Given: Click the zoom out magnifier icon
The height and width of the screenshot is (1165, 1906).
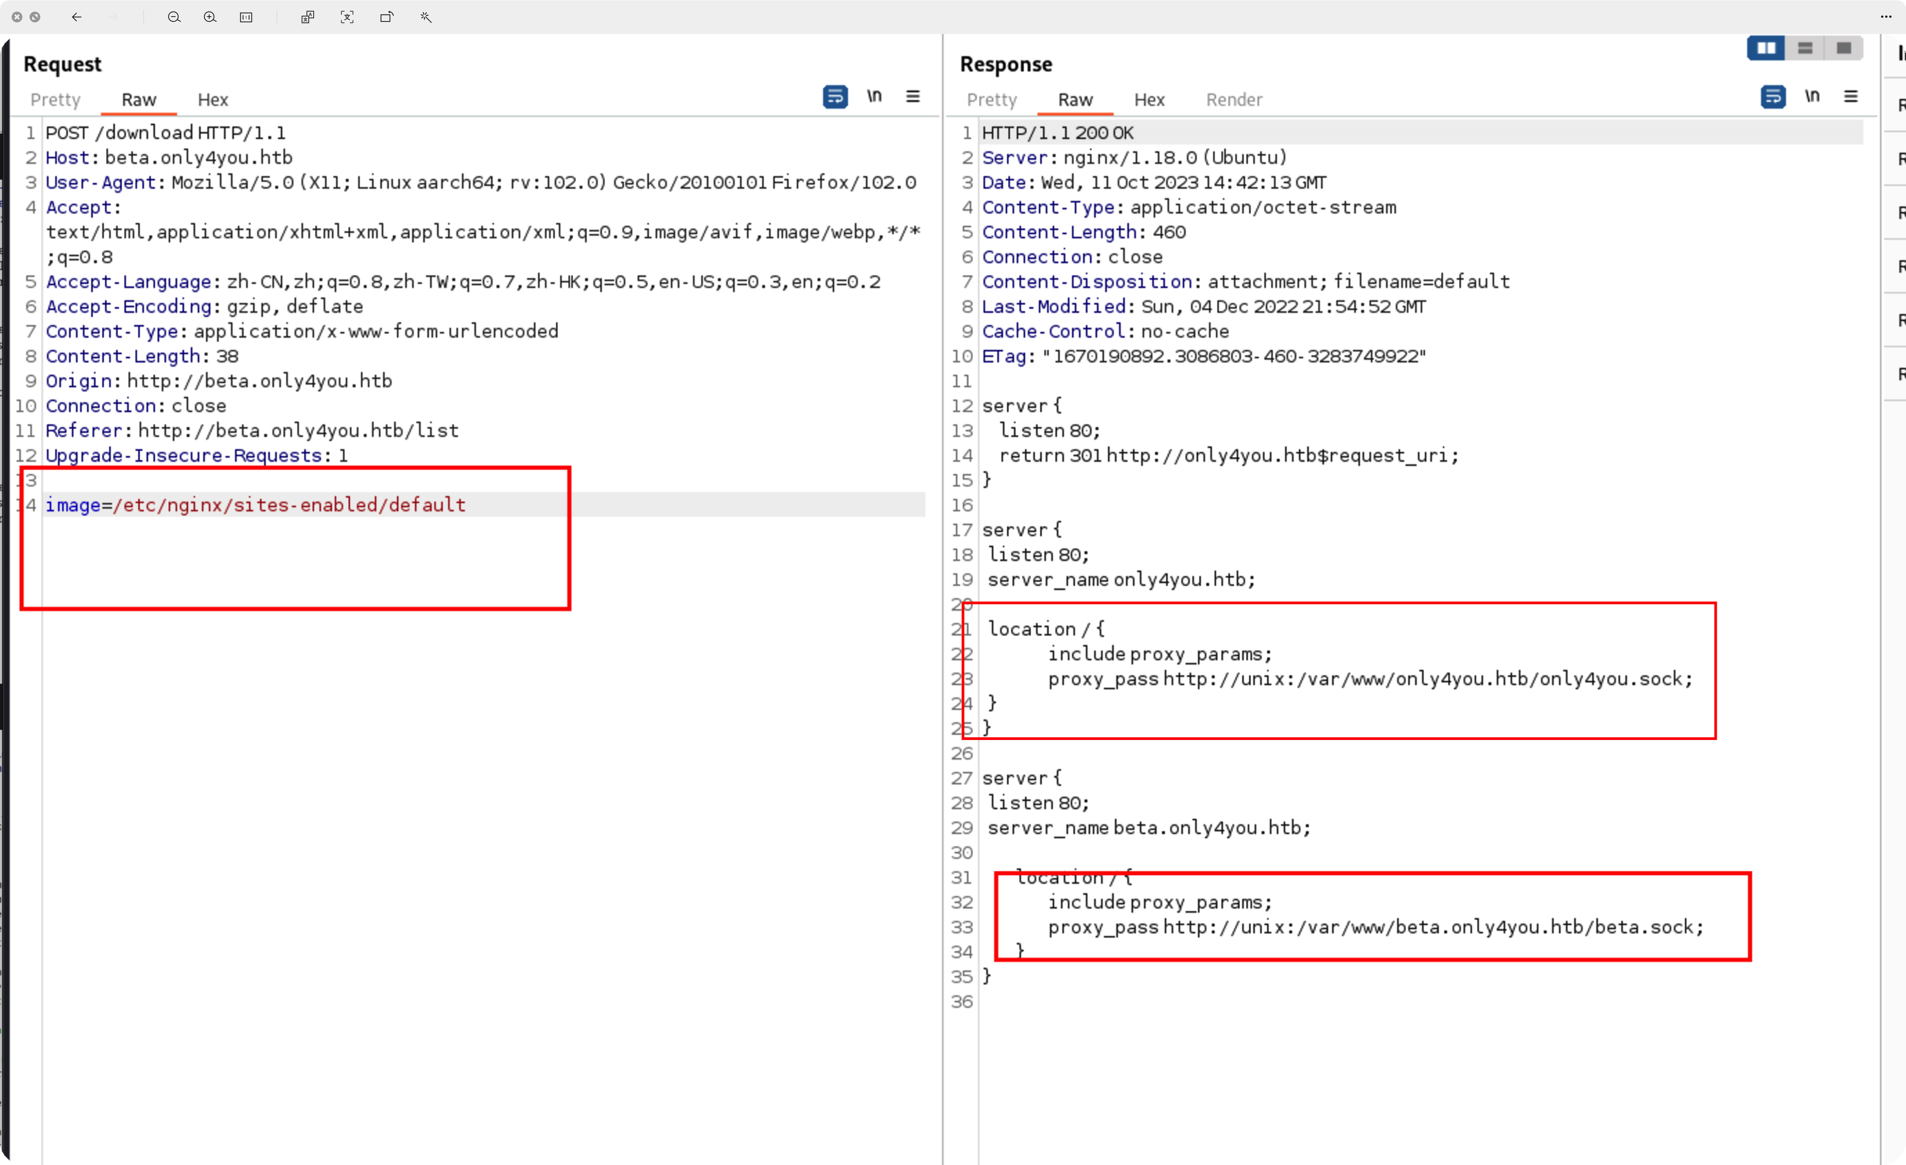Looking at the screenshot, I should (x=174, y=17).
